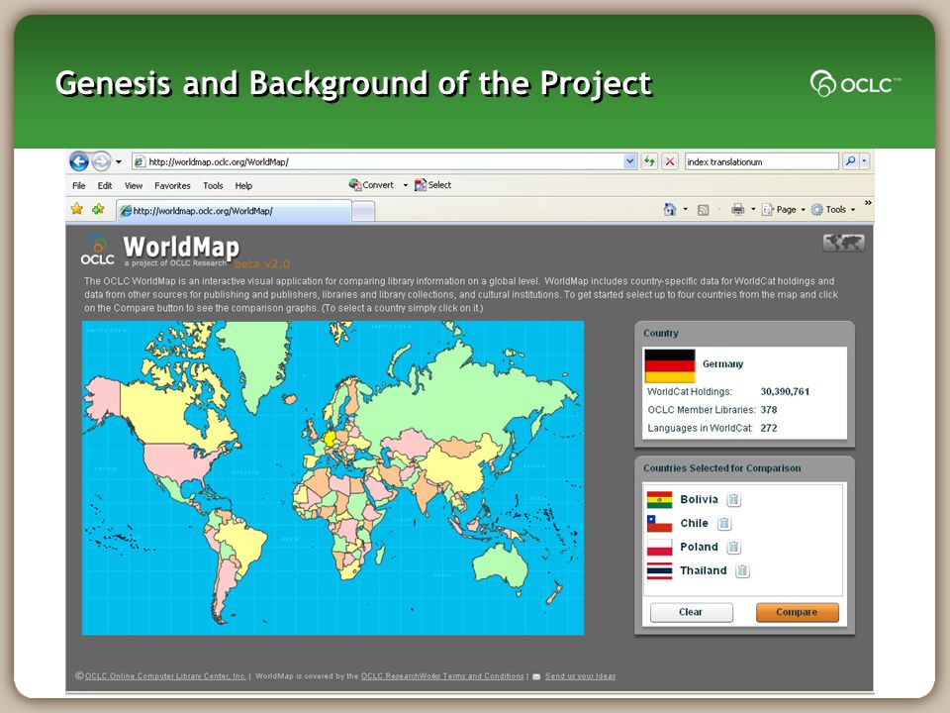Expand the Home icon dropdown arrow
The image size is (950, 713).
(685, 209)
